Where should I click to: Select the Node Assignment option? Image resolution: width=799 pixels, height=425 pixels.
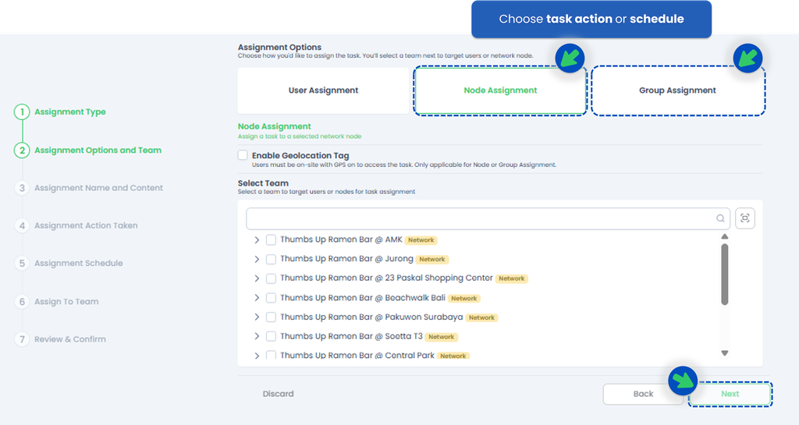(x=500, y=90)
